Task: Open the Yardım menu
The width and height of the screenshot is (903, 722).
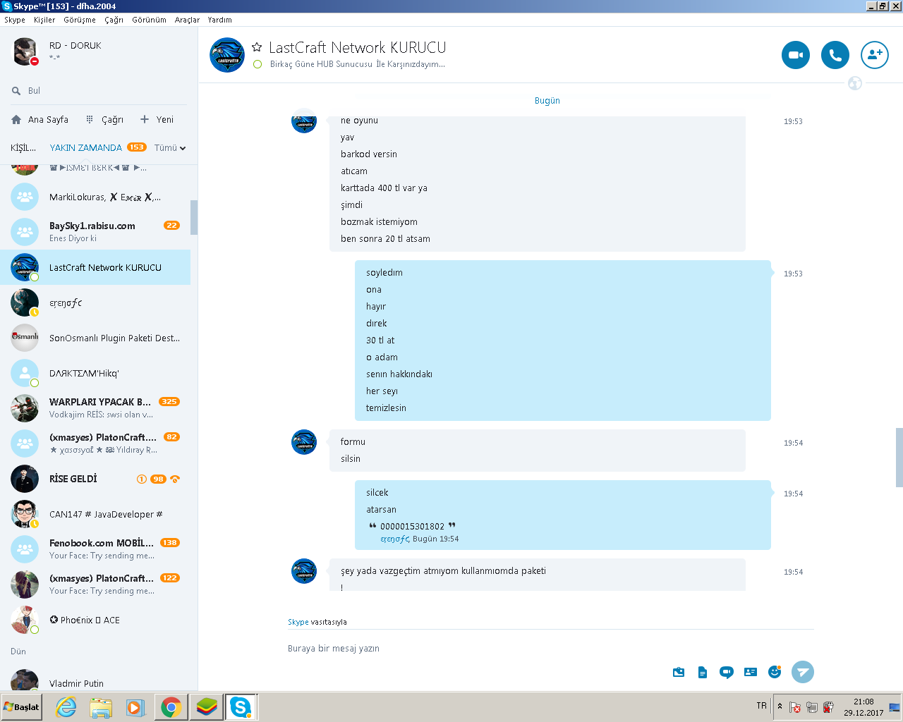Action: coord(220,20)
